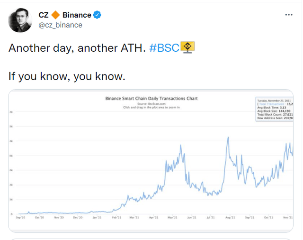Click the orange diamond emoji in the name

pyautogui.click(x=56, y=15)
